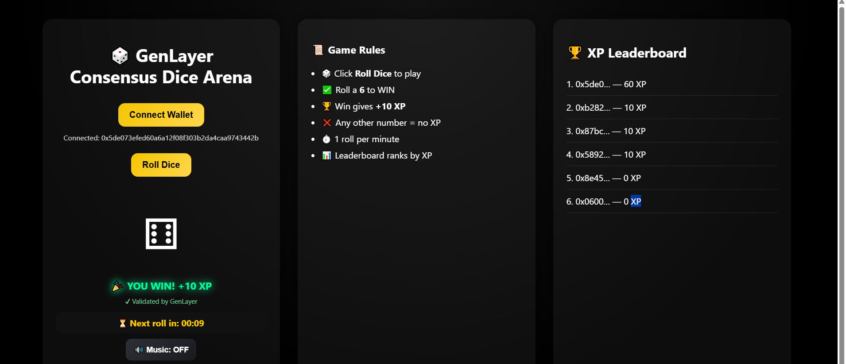Click the clock icon next to 1 roll per minute
Viewport: 846px width, 364px height.
326,139
